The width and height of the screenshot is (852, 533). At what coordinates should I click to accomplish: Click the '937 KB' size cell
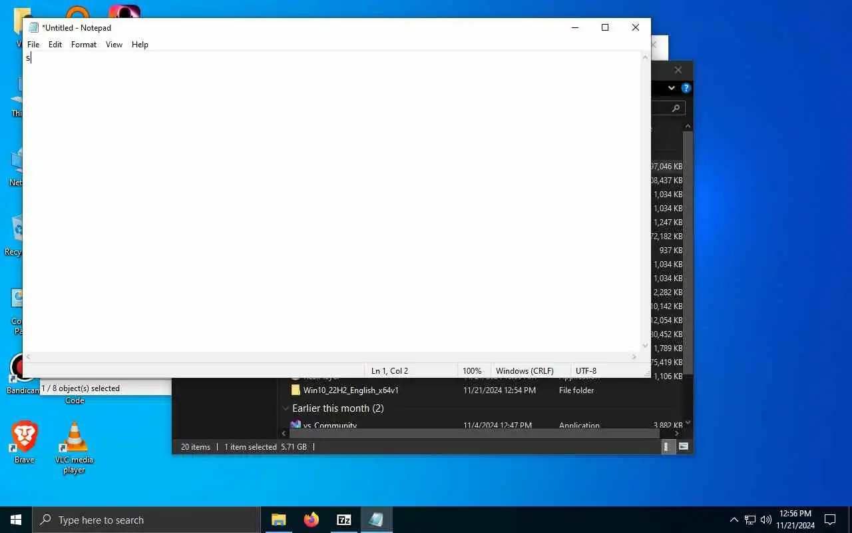[x=670, y=251]
